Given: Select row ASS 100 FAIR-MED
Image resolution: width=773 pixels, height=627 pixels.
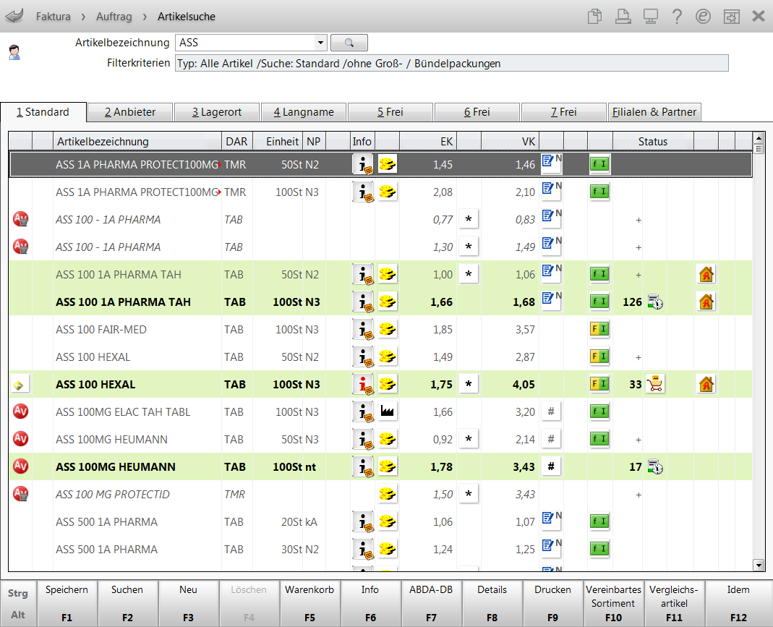Looking at the screenshot, I should (380, 329).
